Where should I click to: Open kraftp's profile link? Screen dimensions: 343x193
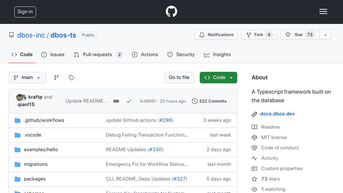[35, 97]
